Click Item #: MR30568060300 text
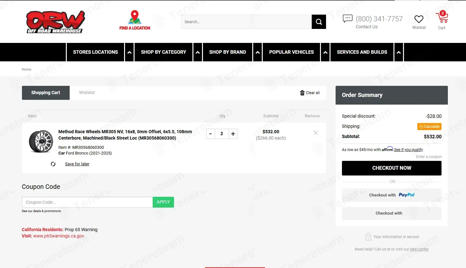 pyautogui.click(x=81, y=148)
